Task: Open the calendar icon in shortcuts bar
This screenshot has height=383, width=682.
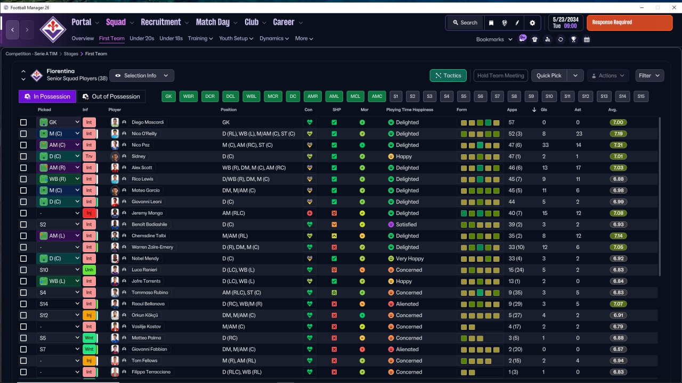Action: pyautogui.click(x=587, y=39)
